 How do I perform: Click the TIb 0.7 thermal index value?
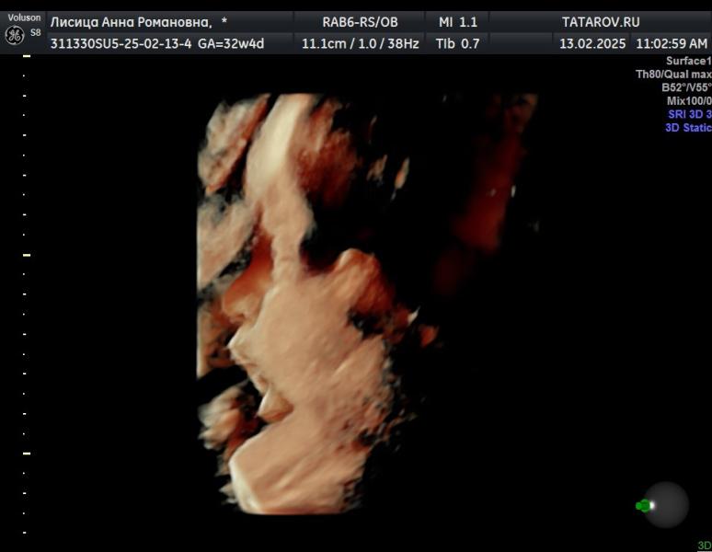click(x=456, y=43)
